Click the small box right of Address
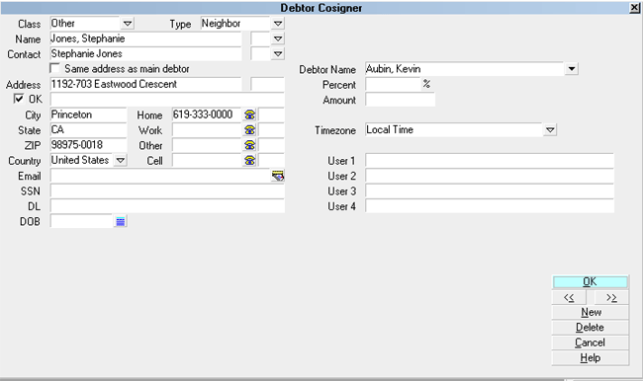The width and height of the screenshot is (643, 381). point(267,84)
